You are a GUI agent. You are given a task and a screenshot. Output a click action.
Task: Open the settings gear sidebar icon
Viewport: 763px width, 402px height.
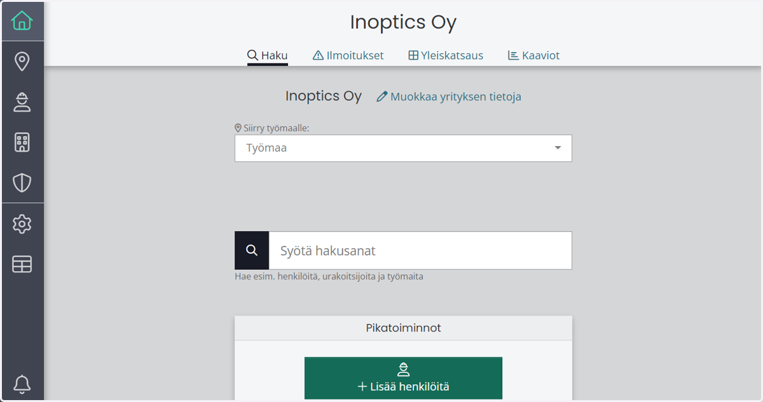pyautogui.click(x=22, y=224)
